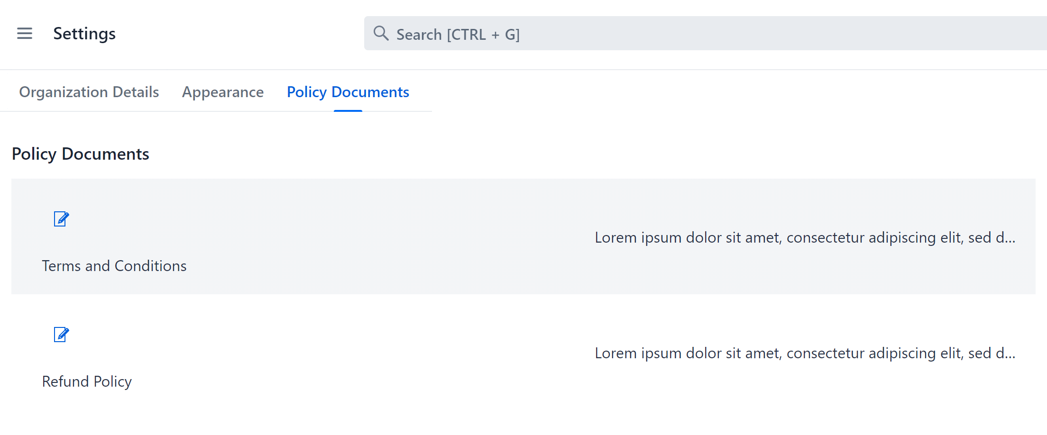The width and height of the screenshot is (1047, 435).
Task: Select the Policy Documents tab
Action: tap(348, 92)
